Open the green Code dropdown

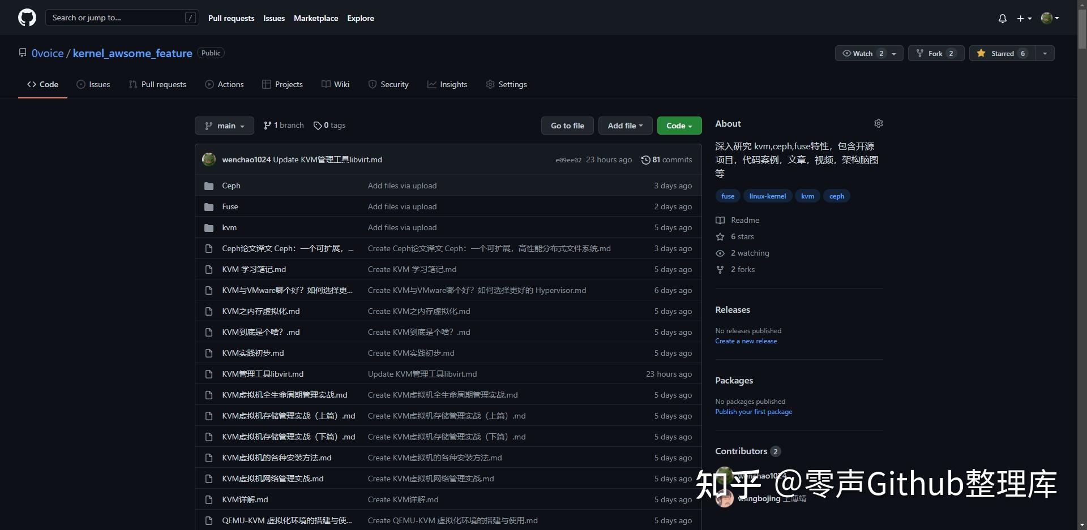[679, 125]
